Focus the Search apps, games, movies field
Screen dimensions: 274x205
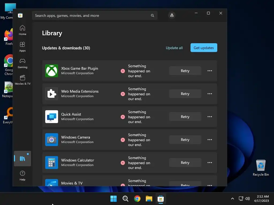click(x=95, y=15)
